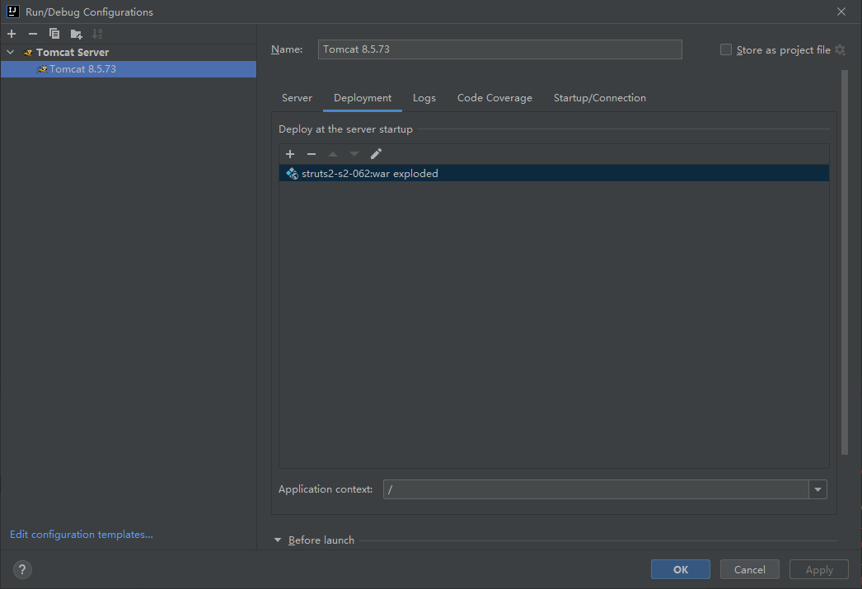The width and height of the screenshot is (862, 589).
Task: Switch to the Server tab
Action: (297, 98)
